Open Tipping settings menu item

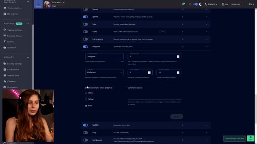pos(15,30)
